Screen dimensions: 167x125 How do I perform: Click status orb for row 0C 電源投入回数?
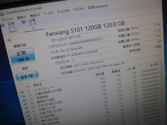point(26,104)
